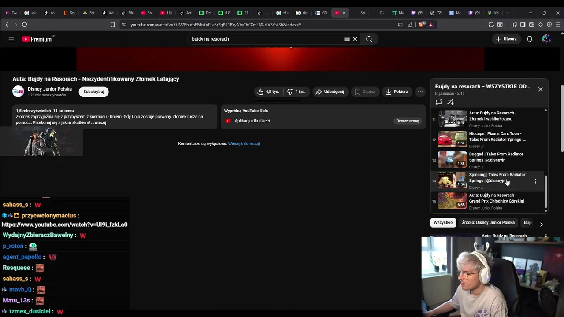Click the Disney Junior Polska channel name
Image resolution: width=564 pixels, height=317 pixels.
click(x=50, y=89)
